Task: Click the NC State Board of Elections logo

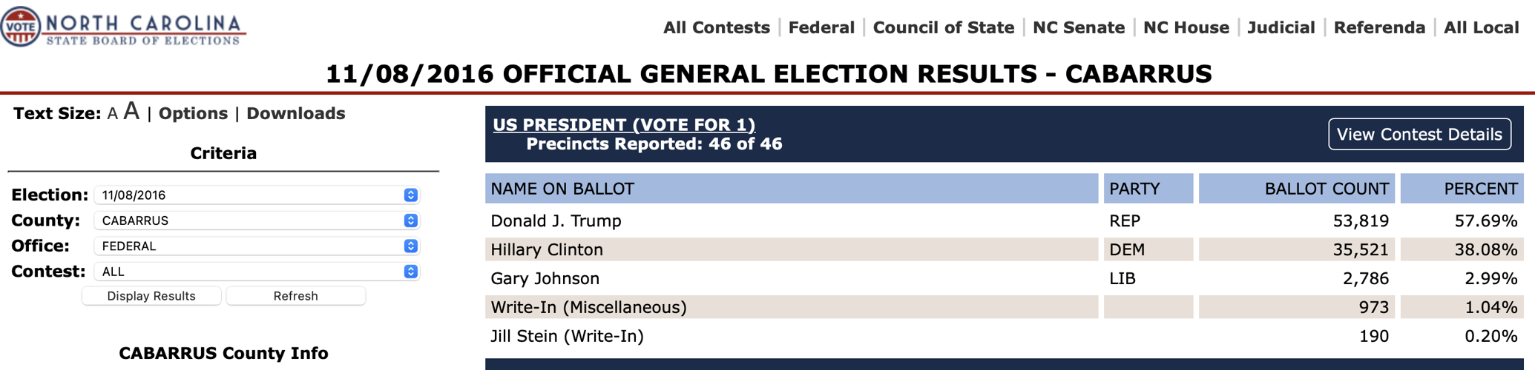Action: [123, 28]
